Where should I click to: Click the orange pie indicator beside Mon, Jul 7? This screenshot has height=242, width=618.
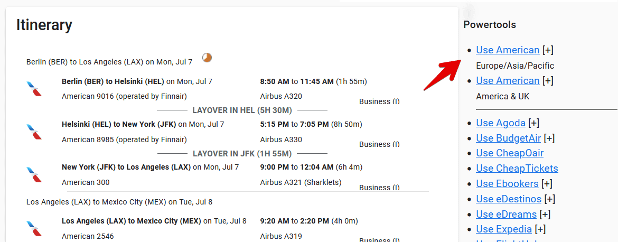207,58
